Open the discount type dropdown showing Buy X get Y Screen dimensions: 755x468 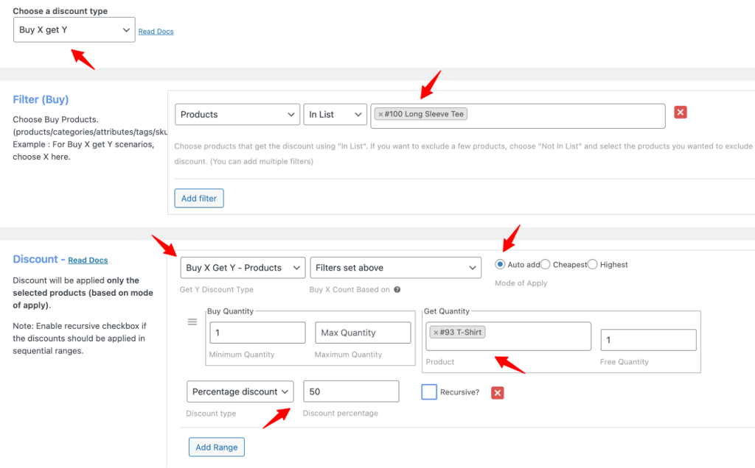74,29
